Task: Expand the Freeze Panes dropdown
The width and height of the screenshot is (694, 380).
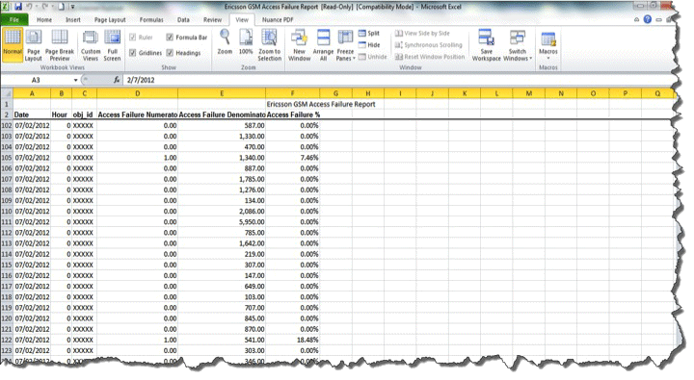Action: coord(345,55)
